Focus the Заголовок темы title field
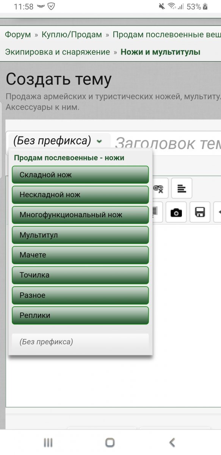The width and height of the screenshot is (221, 455). pos(168,143)
